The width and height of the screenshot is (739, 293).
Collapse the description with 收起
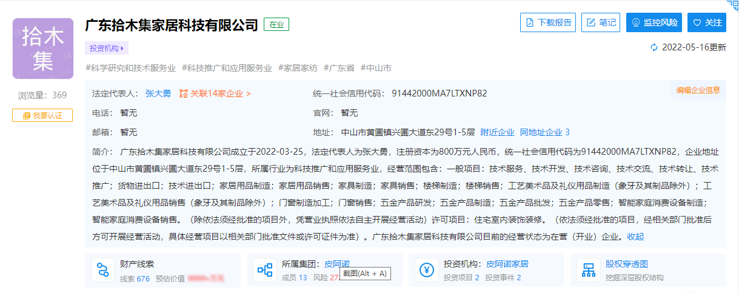pos(635,237)
